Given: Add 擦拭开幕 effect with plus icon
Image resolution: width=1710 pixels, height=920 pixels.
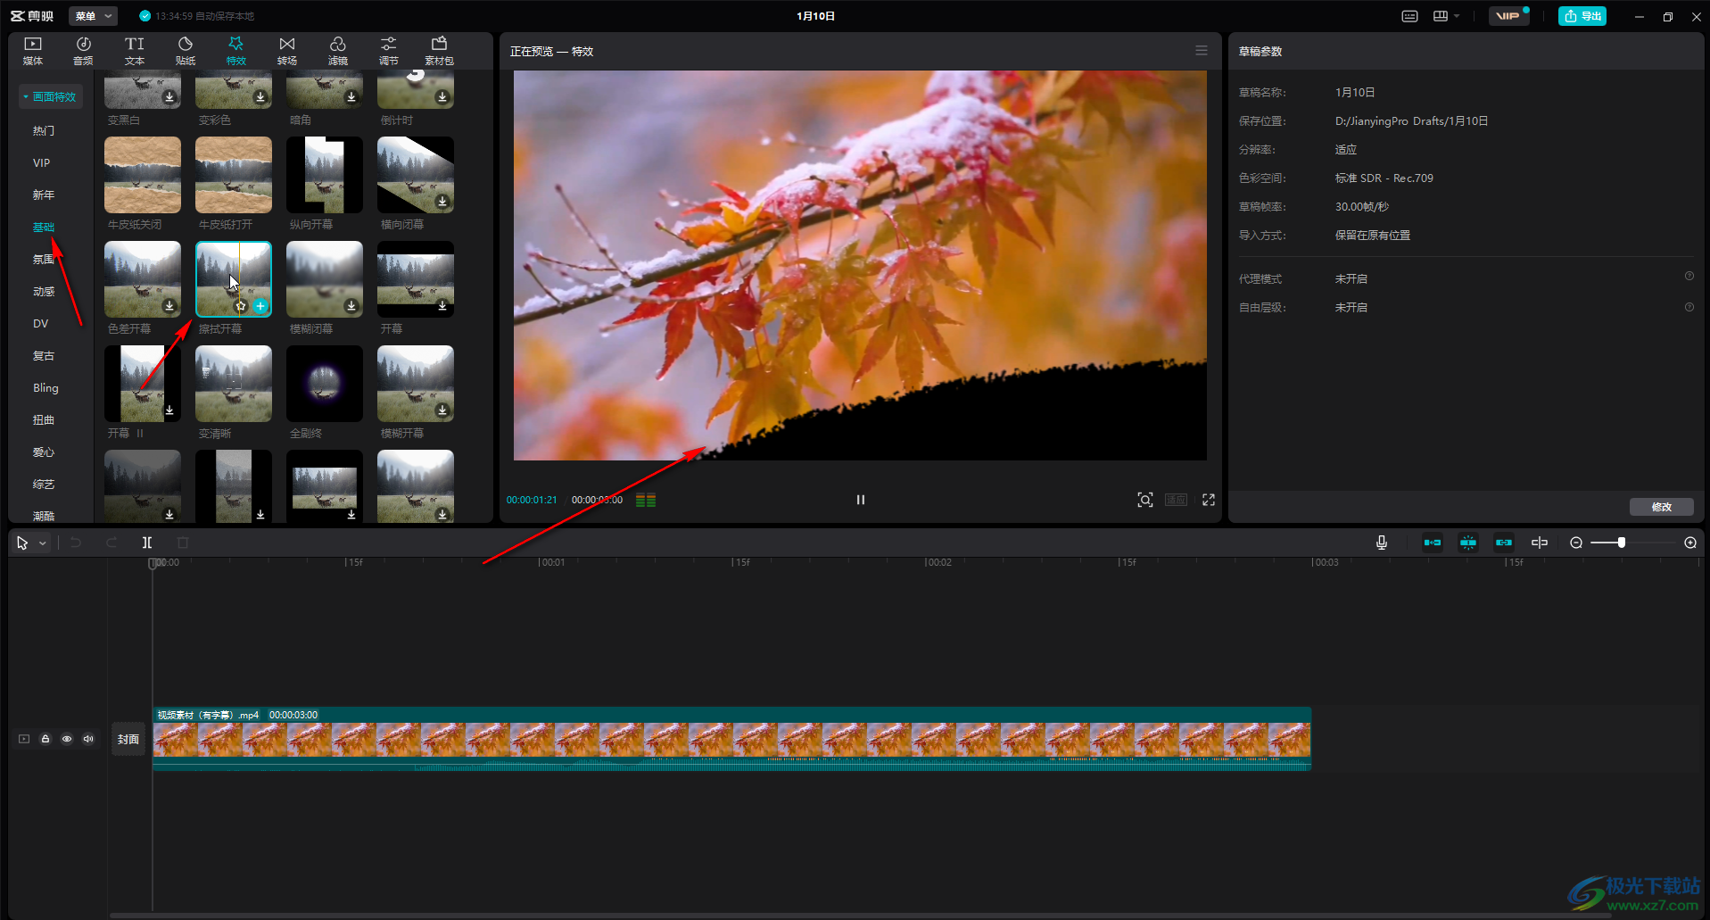Looking at the screenshot, I should pyautogui.click(x=260, y=306).
